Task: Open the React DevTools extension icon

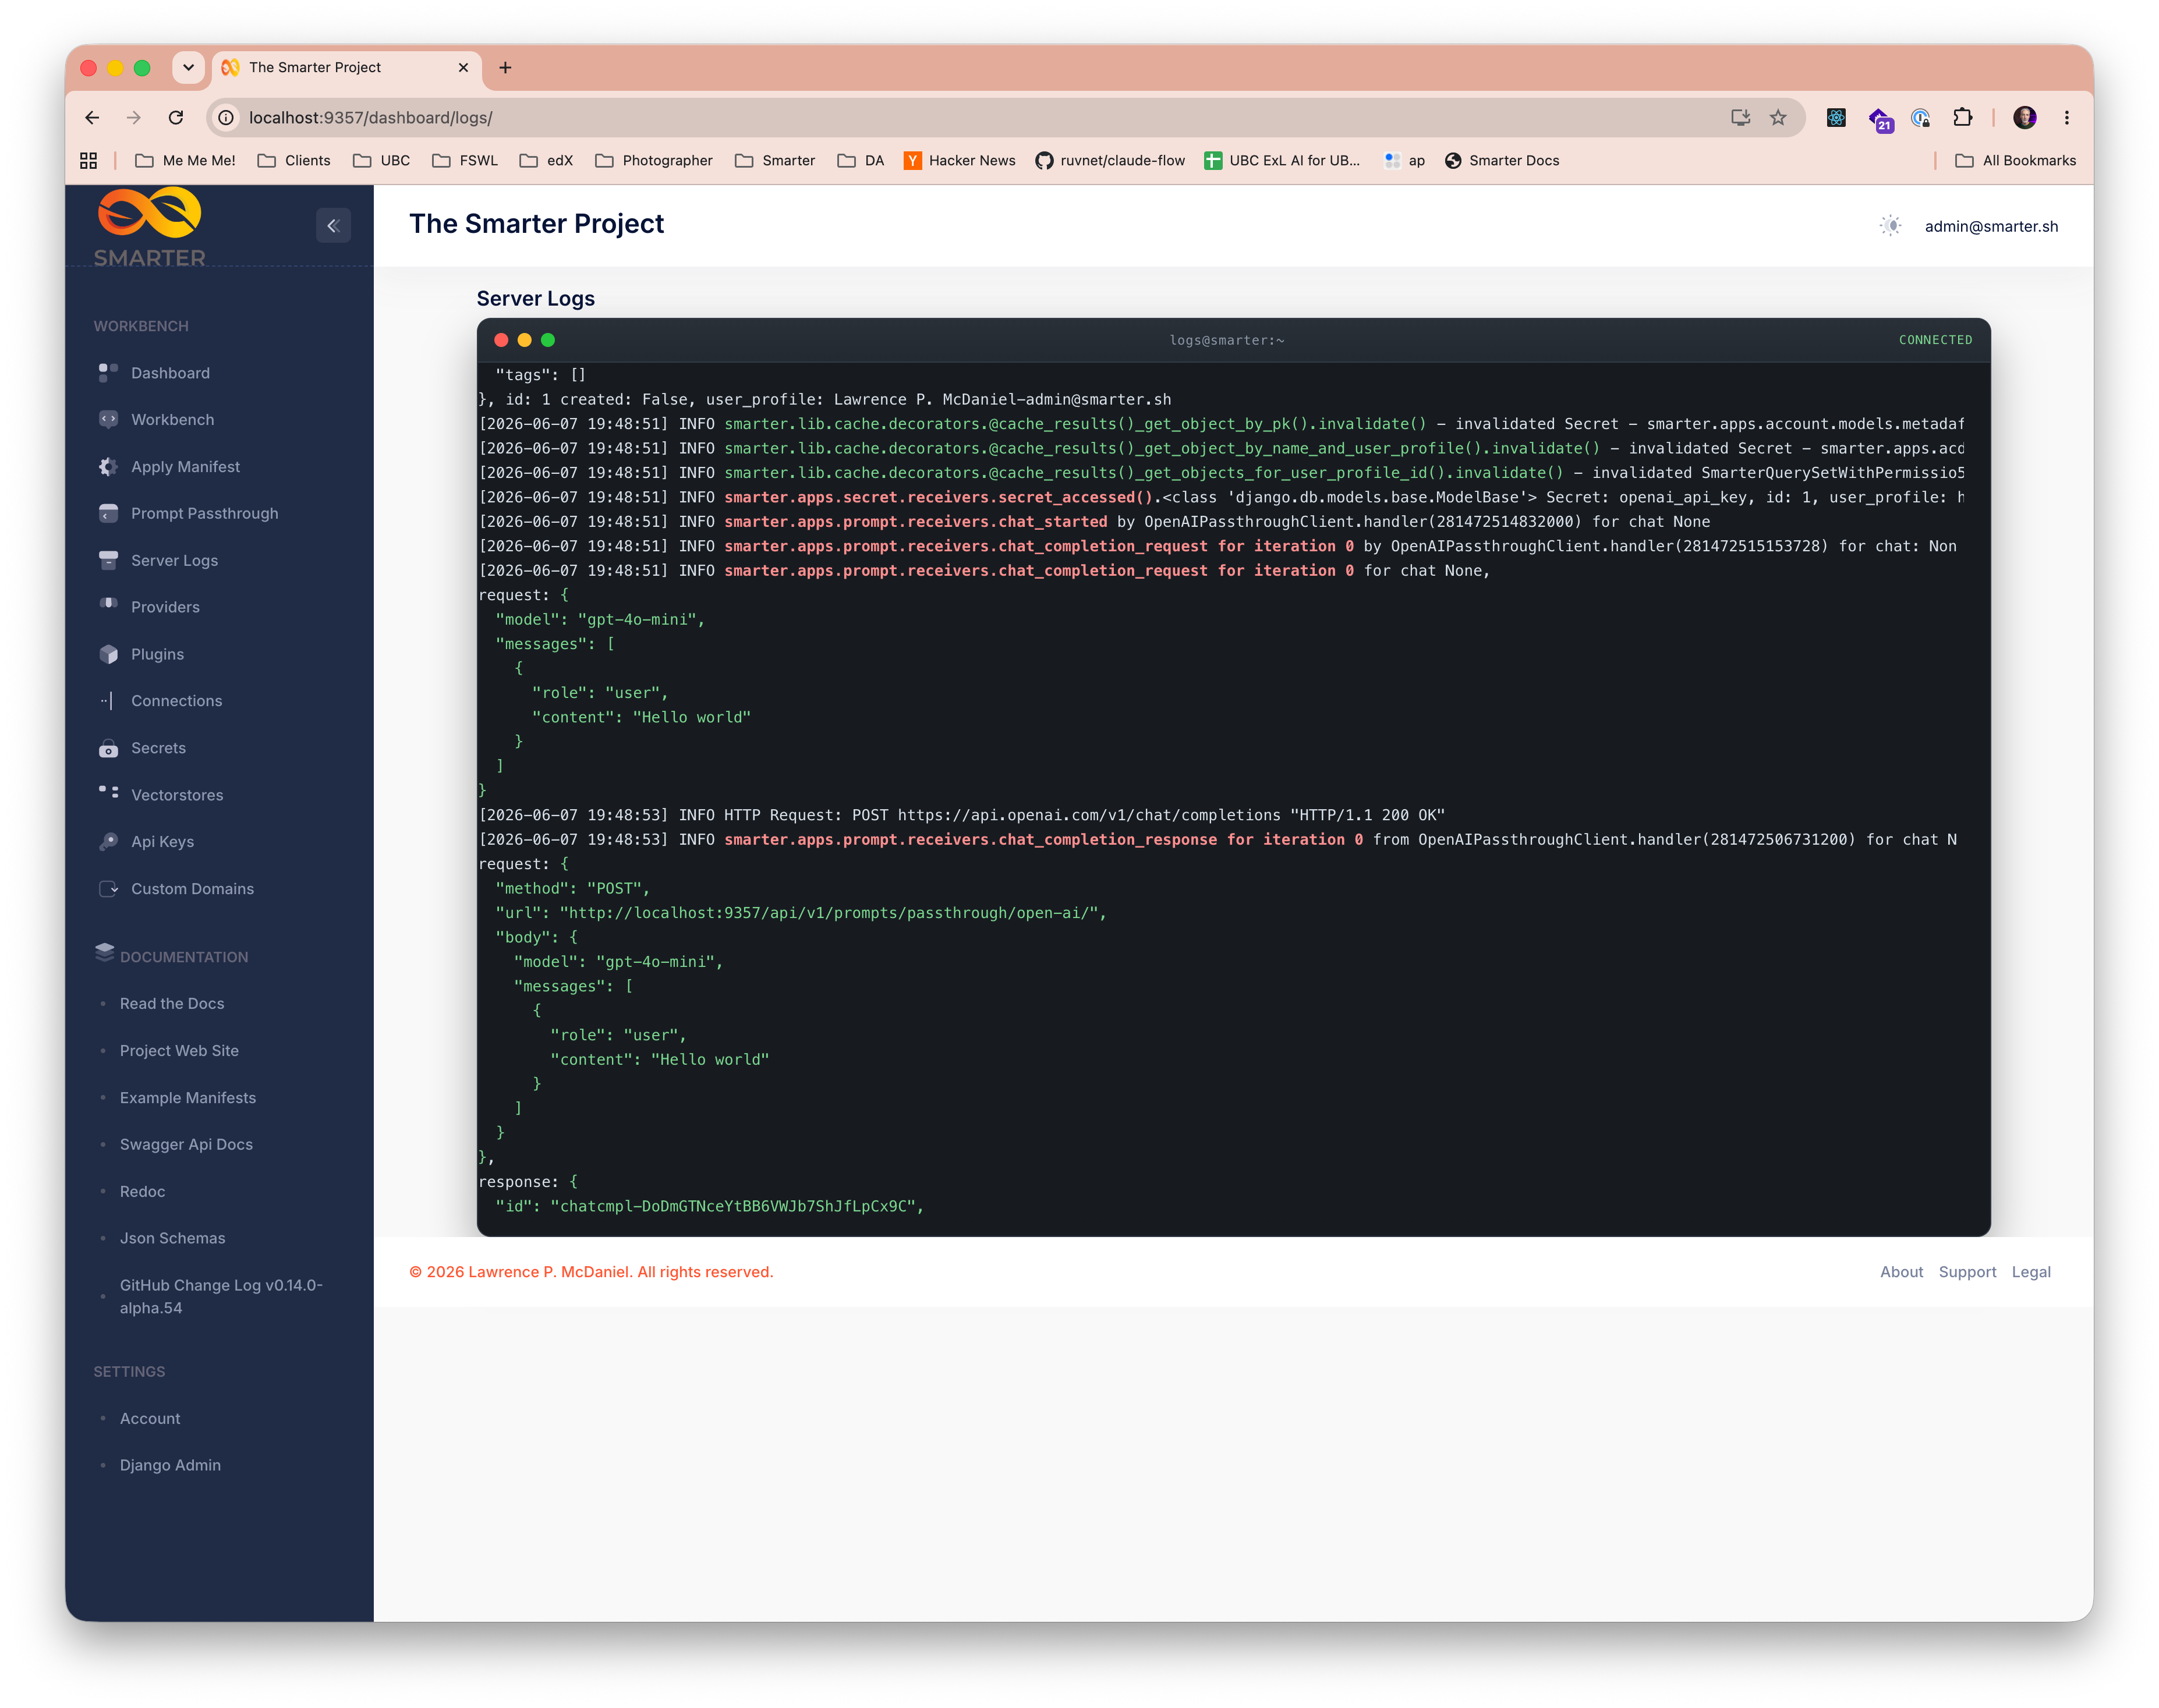Action: [1836, 118]
